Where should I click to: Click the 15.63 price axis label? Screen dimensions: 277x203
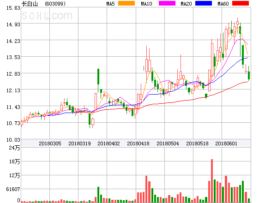(x=13, y=8)
